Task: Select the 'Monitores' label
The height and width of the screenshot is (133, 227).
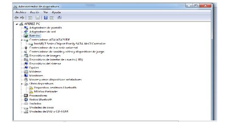Action: coord(36,76)
